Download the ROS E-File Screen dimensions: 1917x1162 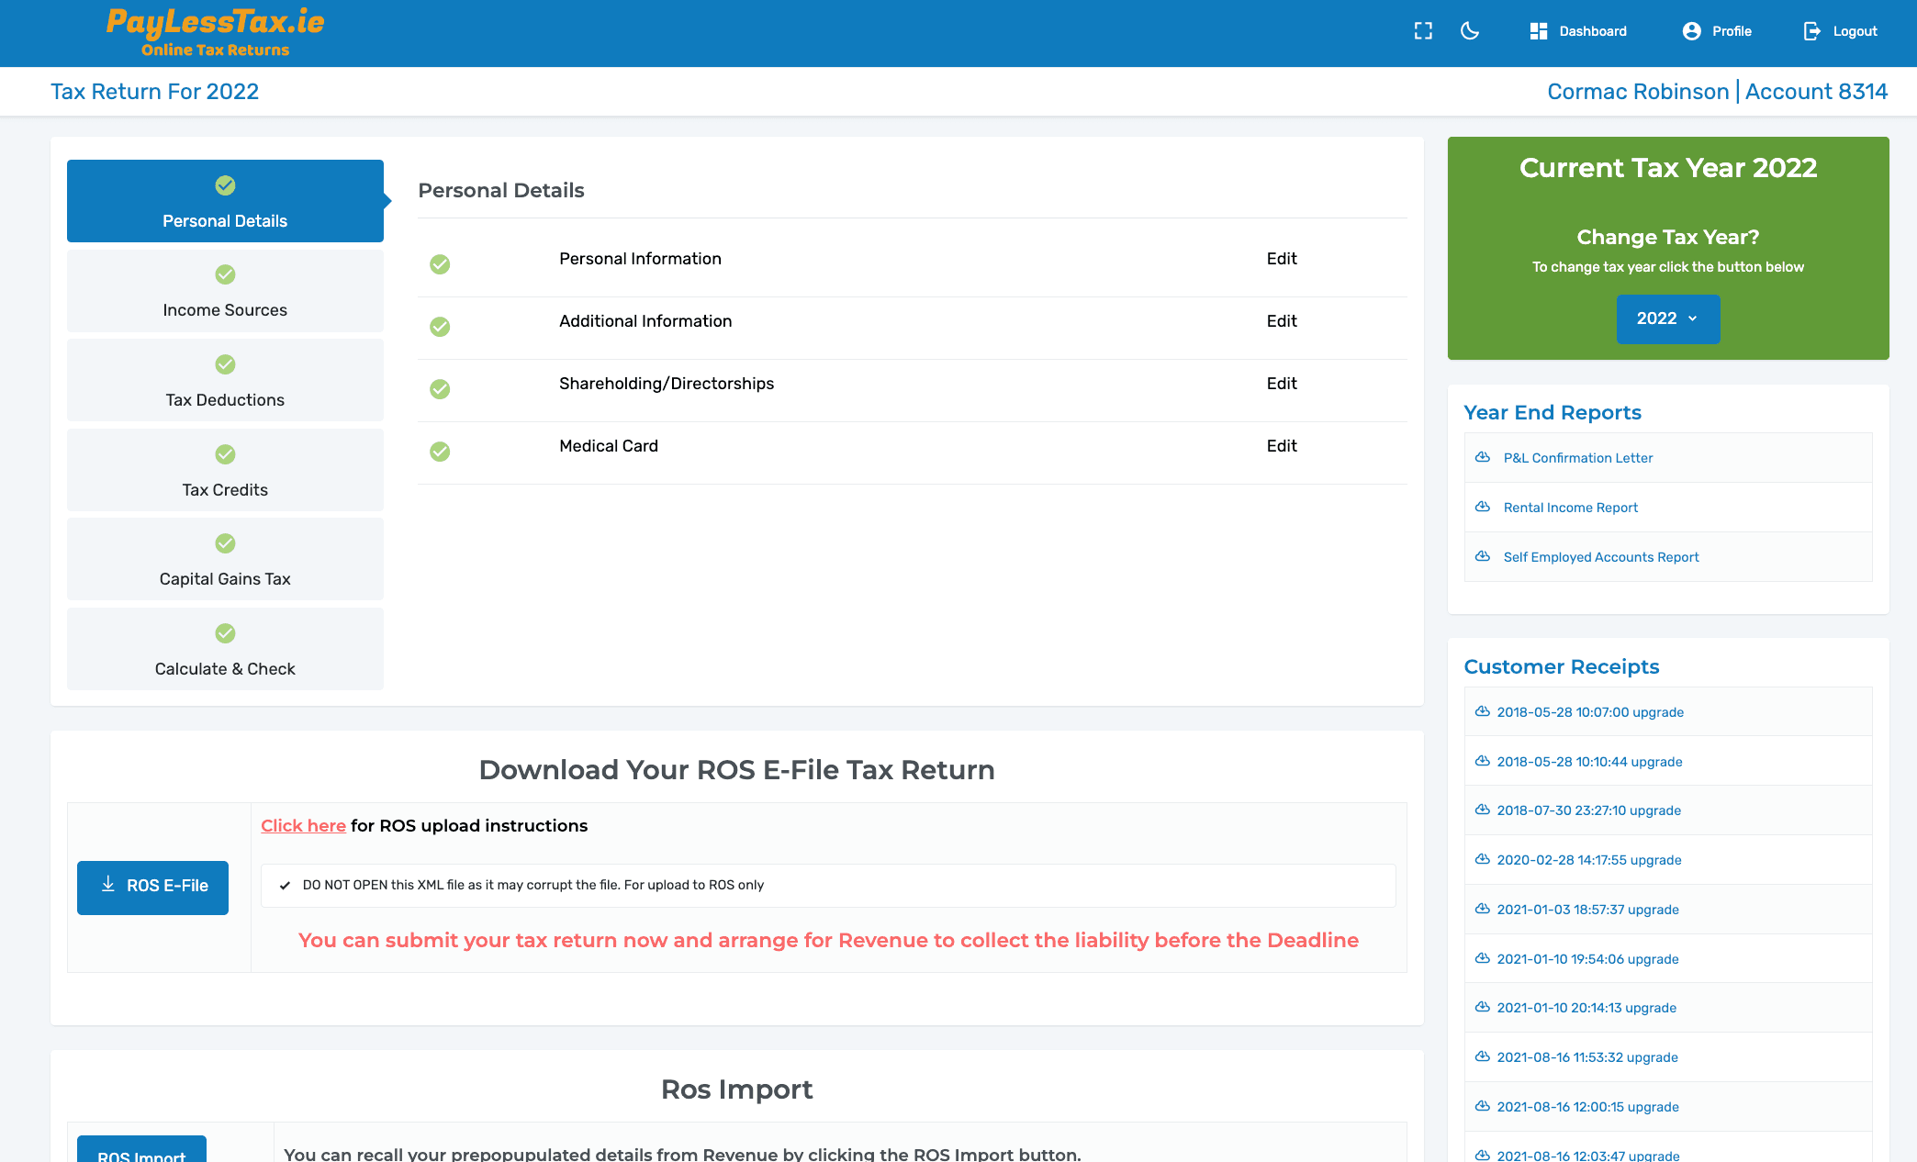coord(152,887)
